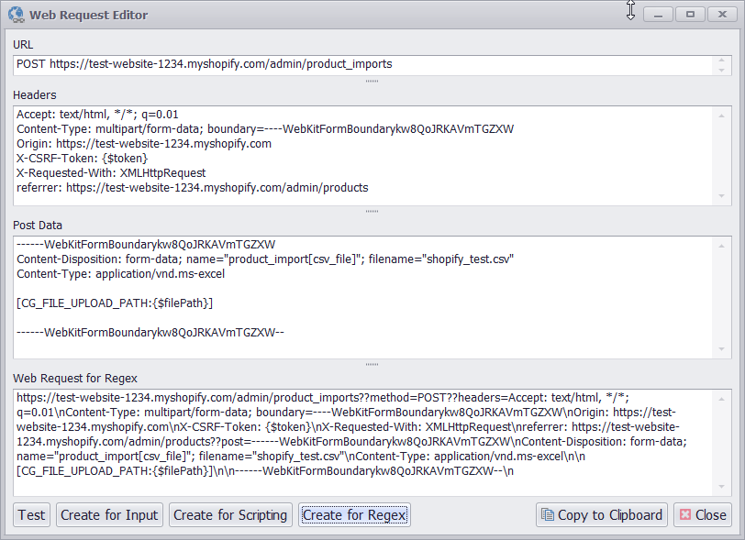Click the URL field's scroll up arrow
The height and width of the screenshot is (540, 745).
[722, 60]
